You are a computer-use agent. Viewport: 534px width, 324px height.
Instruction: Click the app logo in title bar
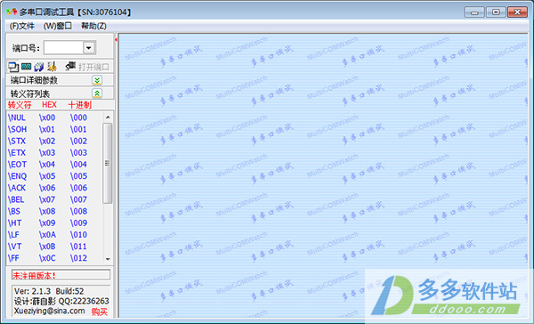click(x=12, y=12)
